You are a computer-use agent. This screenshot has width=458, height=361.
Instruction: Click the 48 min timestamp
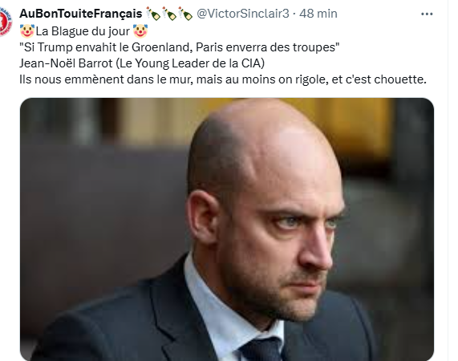(318, 14)
